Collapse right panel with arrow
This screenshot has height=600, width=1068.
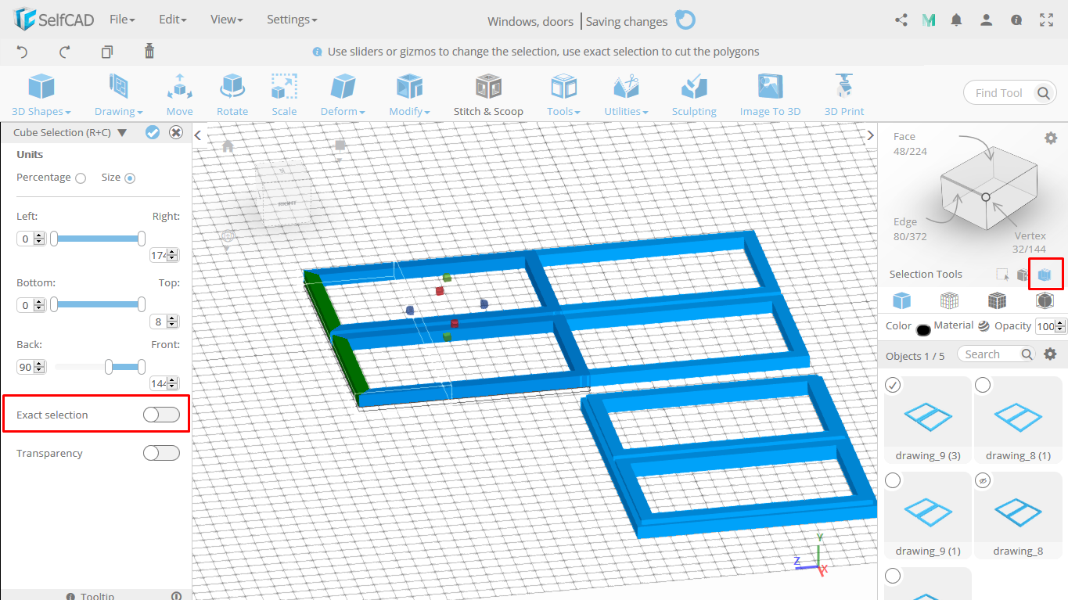[870, 135]
